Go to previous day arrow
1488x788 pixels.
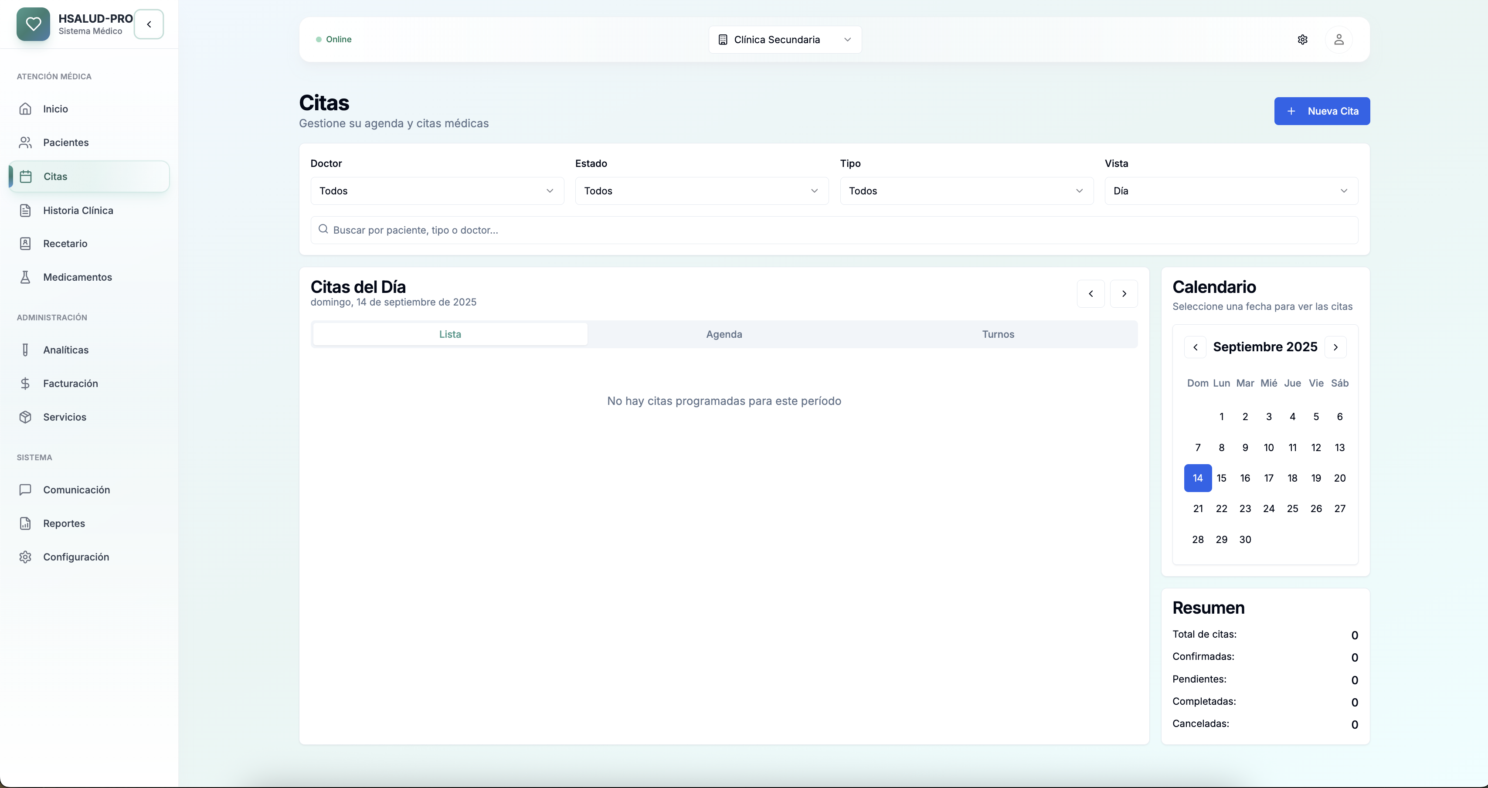(x=1091, y=293)
